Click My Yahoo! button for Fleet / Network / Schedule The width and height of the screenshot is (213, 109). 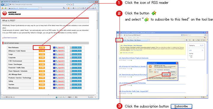tap(59, 71)
